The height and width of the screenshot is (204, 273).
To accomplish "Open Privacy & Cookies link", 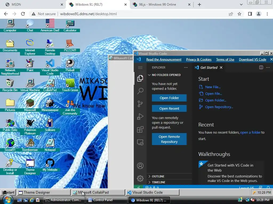I will pos(199,59).
